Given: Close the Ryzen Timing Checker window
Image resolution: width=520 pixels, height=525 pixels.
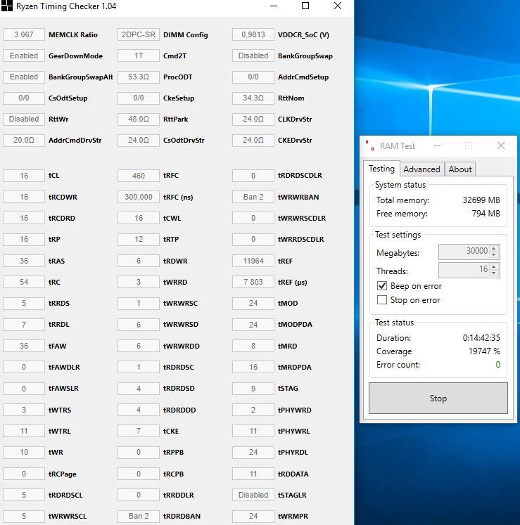Looking at the screenshot, I should point(338,6).
